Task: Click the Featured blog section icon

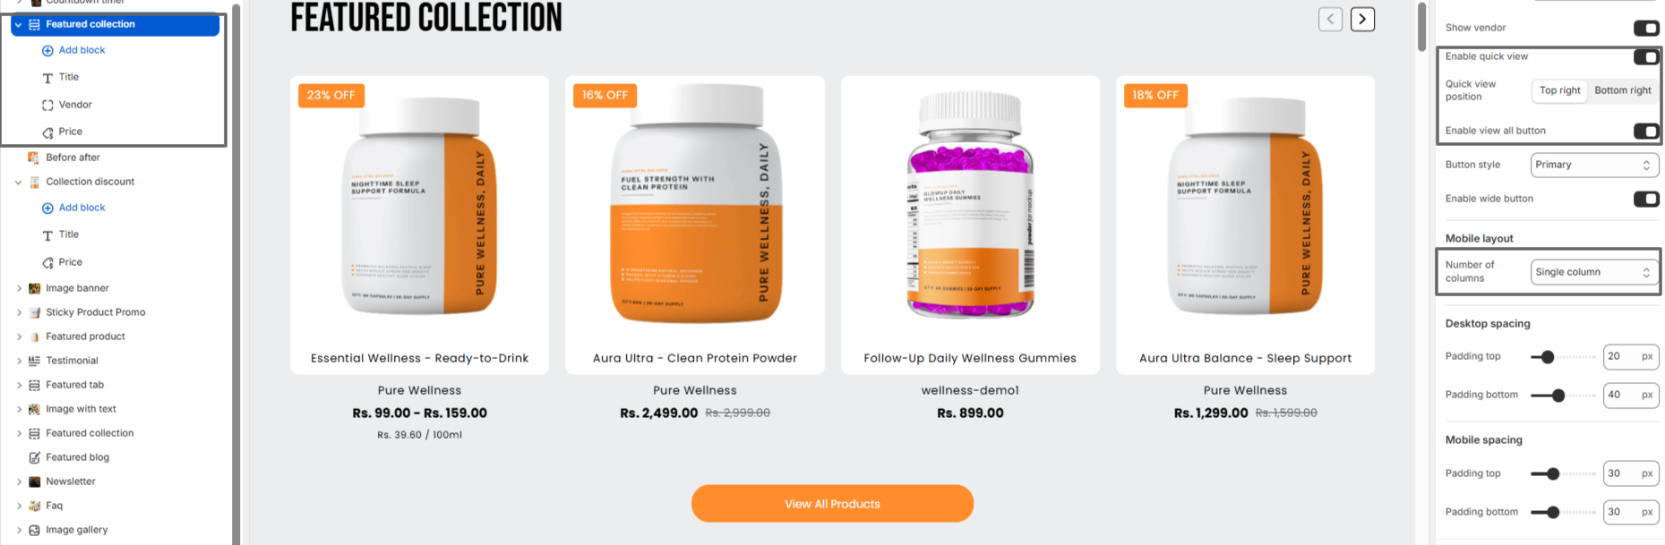Action: [34, 457]
